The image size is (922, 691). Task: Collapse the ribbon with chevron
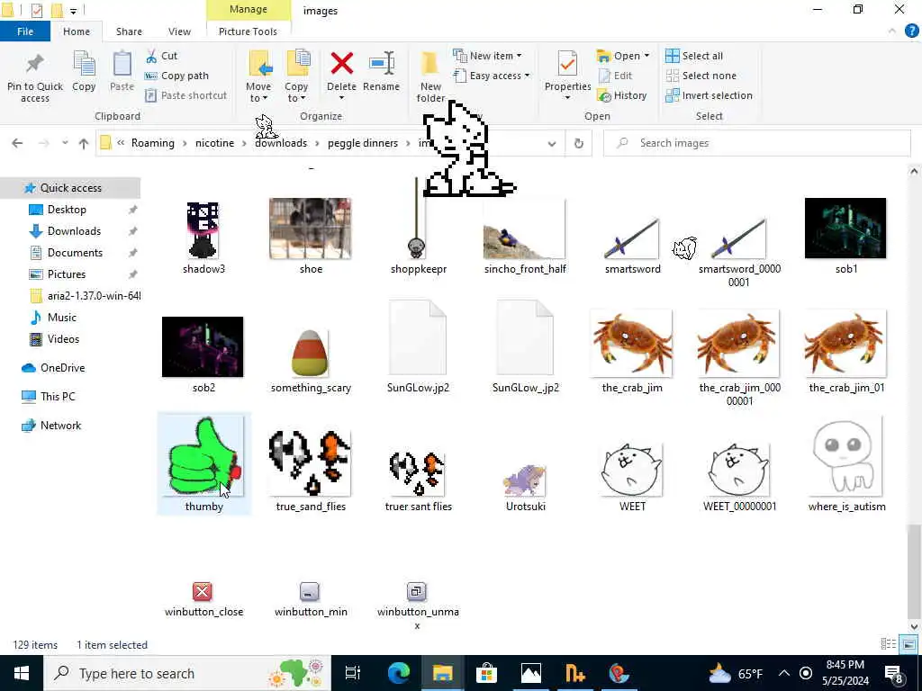[x=892, y=31]
